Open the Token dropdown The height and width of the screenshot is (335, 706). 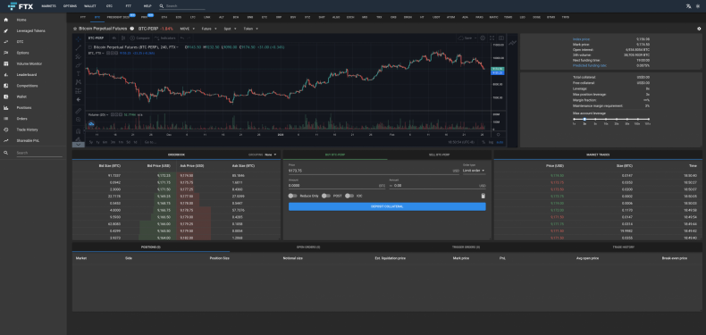pos(251,29)
